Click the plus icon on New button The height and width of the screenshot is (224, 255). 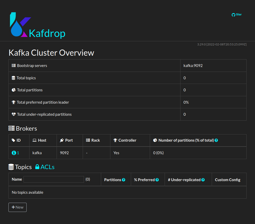pos(13,207)
